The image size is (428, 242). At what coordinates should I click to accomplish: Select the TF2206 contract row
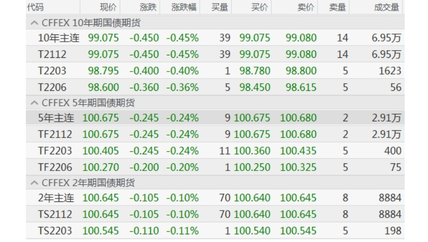tap(55, 167)
